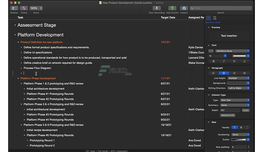Open the Summary None dropdown
The image size is (263, 152).
(235, 105)
